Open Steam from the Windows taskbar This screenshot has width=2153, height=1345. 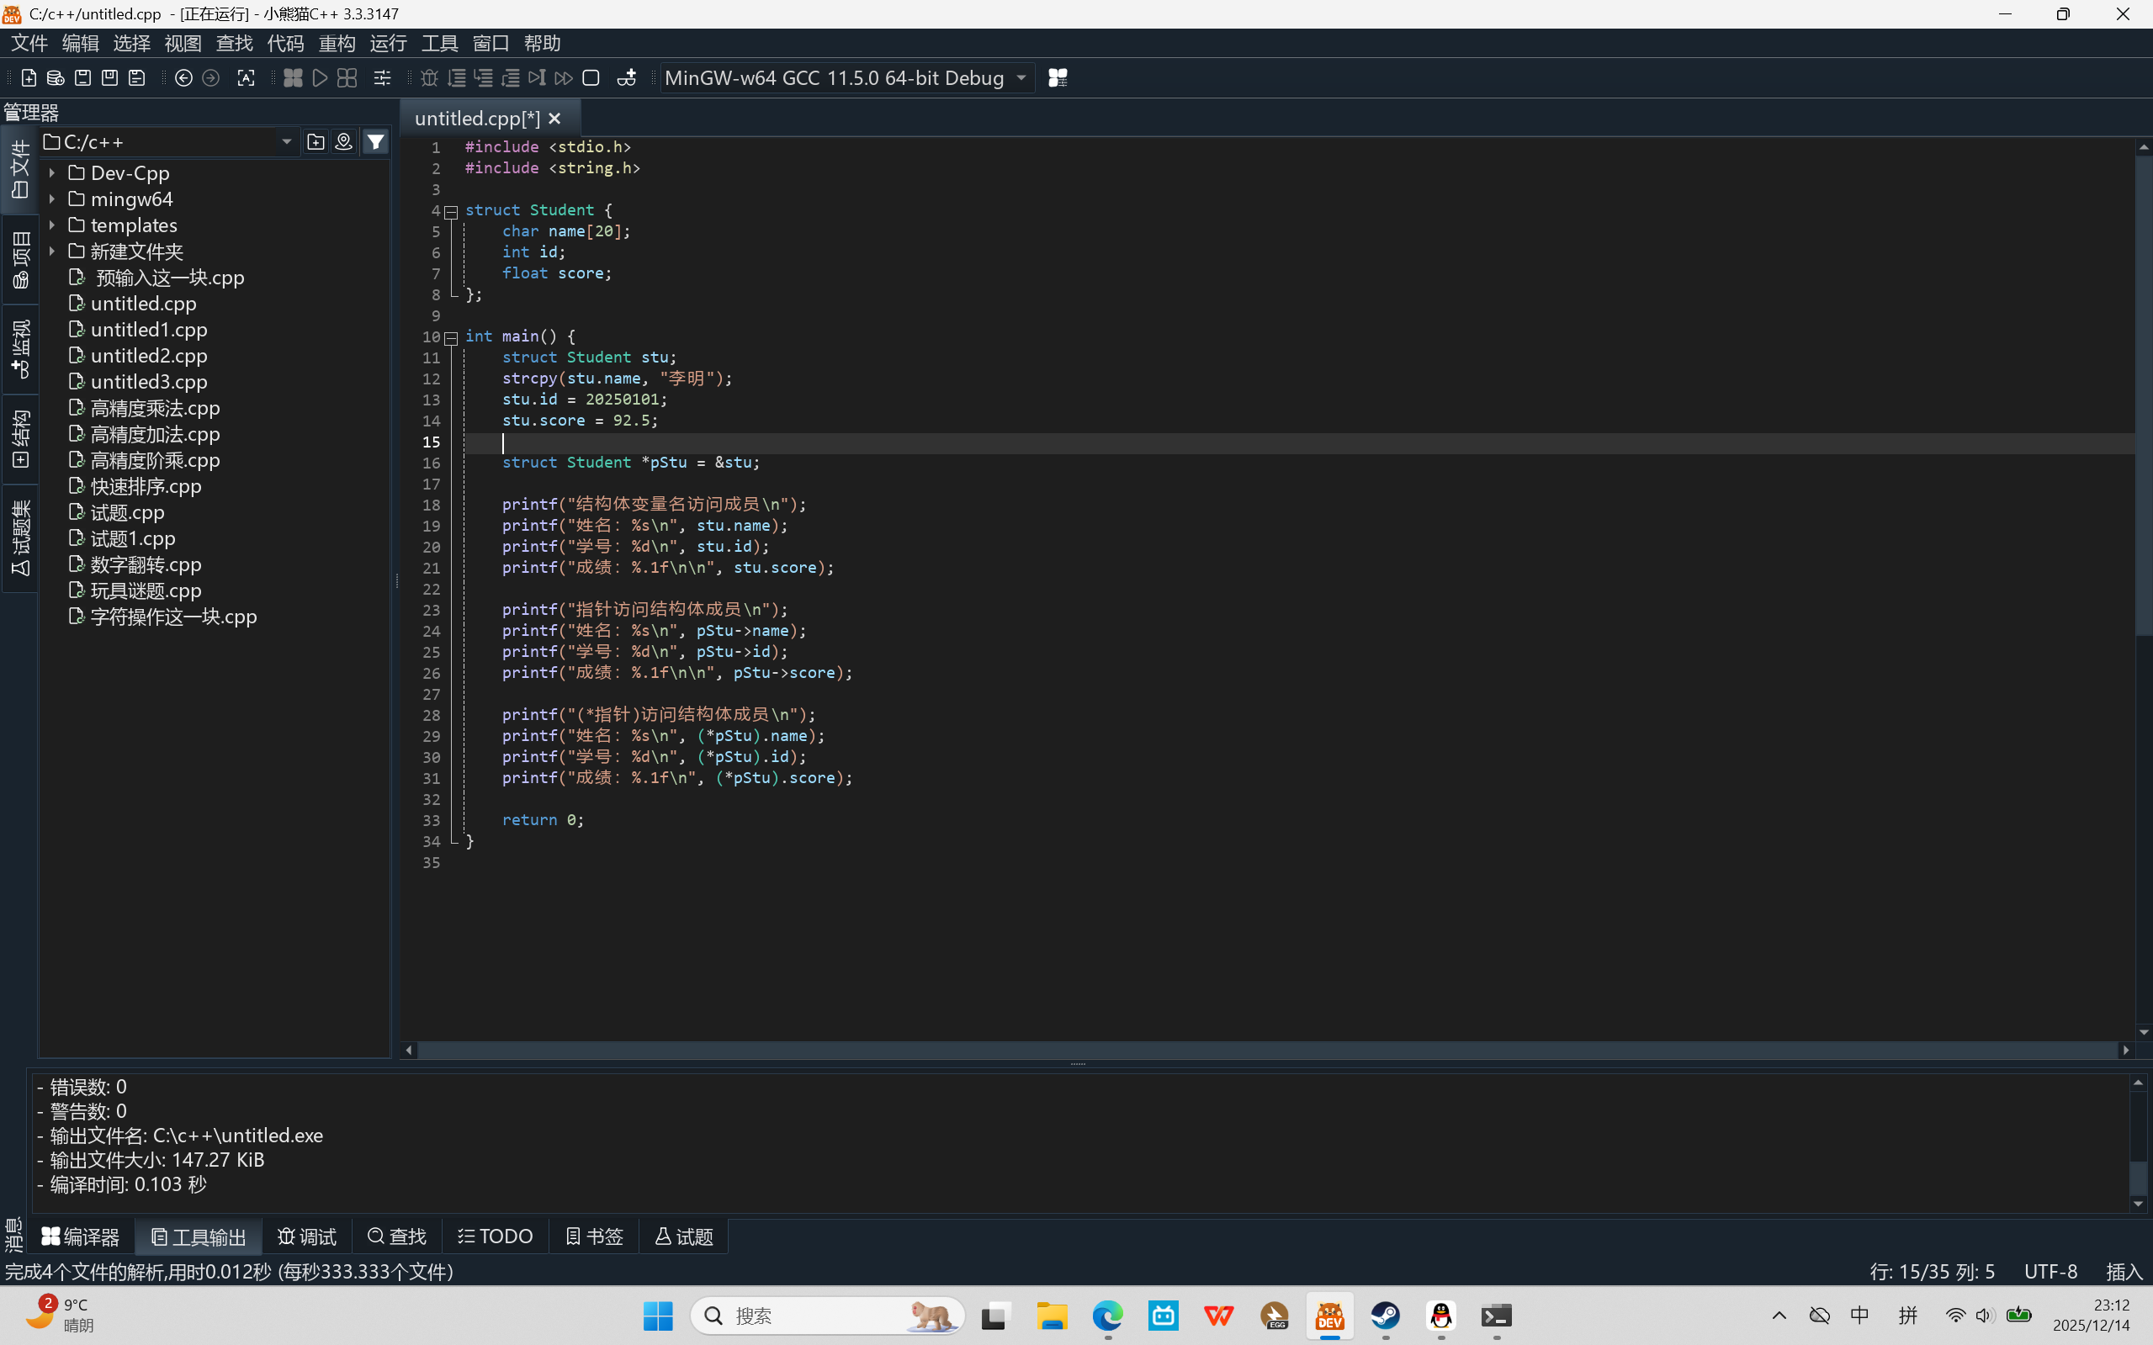click(x=1385, y=1316)
